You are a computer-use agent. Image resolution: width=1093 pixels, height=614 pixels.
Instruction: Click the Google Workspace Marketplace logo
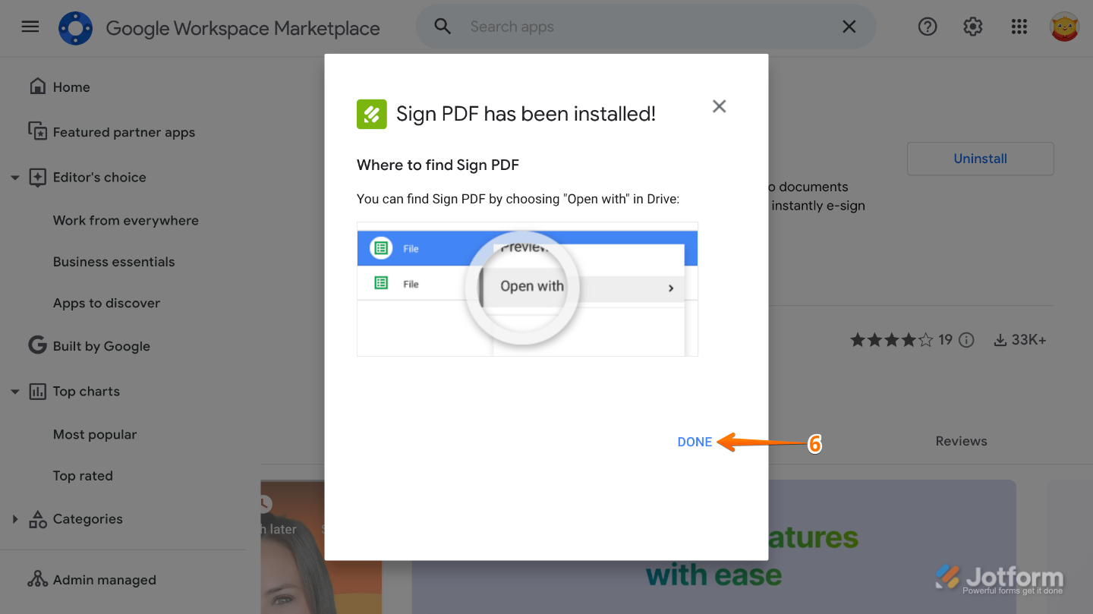(x=75, y=27)
